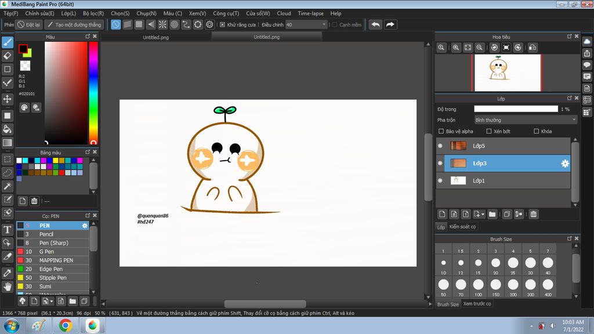Select the Edge Pen brush
Image resolution: width=594 pixels, height=334 pixels.
[53, 269]
